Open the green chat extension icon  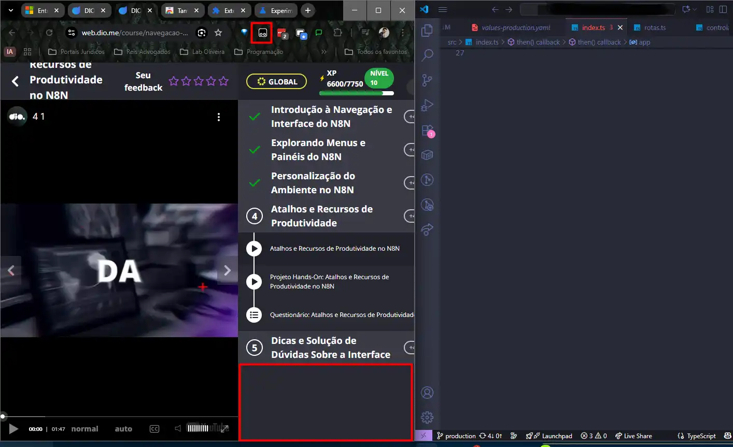pos(319,33)
